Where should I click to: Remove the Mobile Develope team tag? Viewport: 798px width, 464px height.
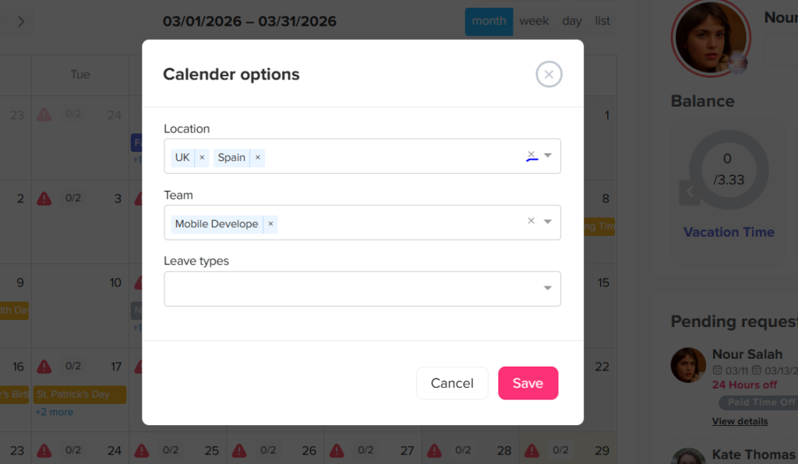(x=270, y=223)
